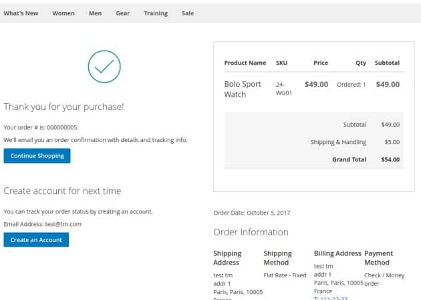Select the Men navigation item
This screenshot has width=421, height=300.
tap(95, 13)
